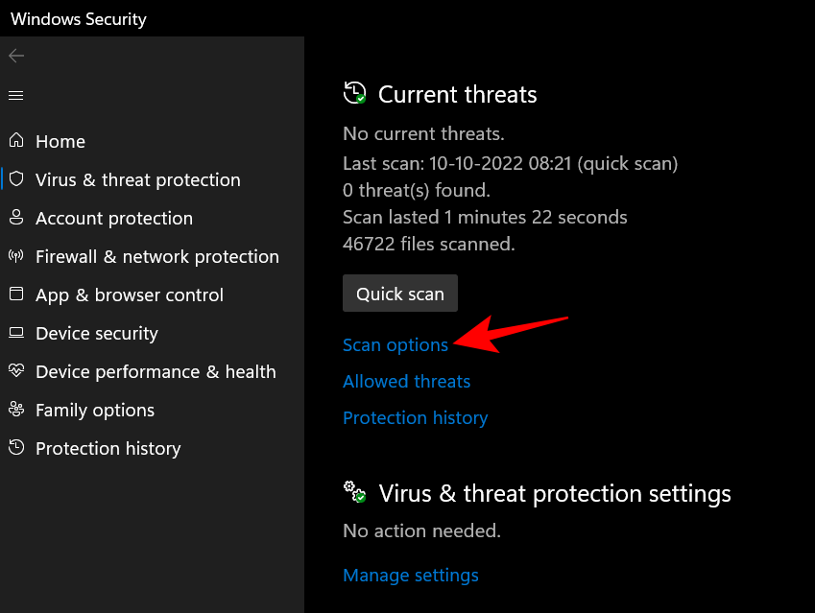Image resolution: width=815 pixels, height=613 pixels.
Task: Click the Firewall & network protection signal icon
Action: click(x=16, y=256)
